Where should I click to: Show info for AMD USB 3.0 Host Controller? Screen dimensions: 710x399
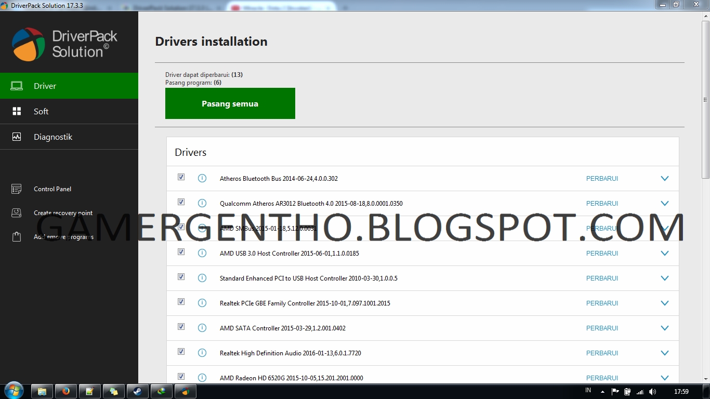click(x=202, y=253)
